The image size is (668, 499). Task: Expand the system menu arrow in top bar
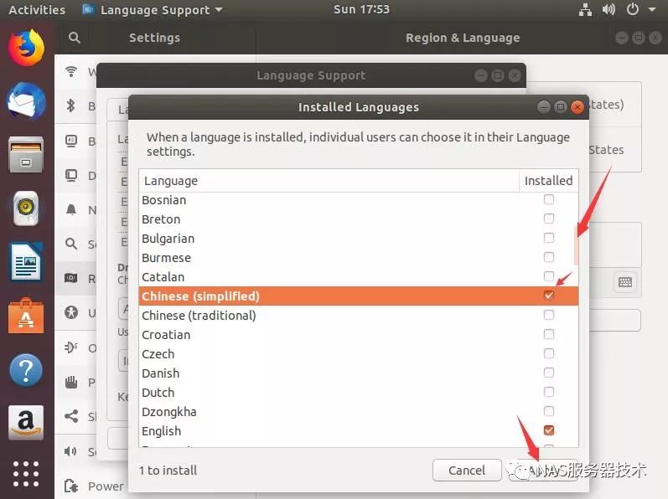[652, 9]
